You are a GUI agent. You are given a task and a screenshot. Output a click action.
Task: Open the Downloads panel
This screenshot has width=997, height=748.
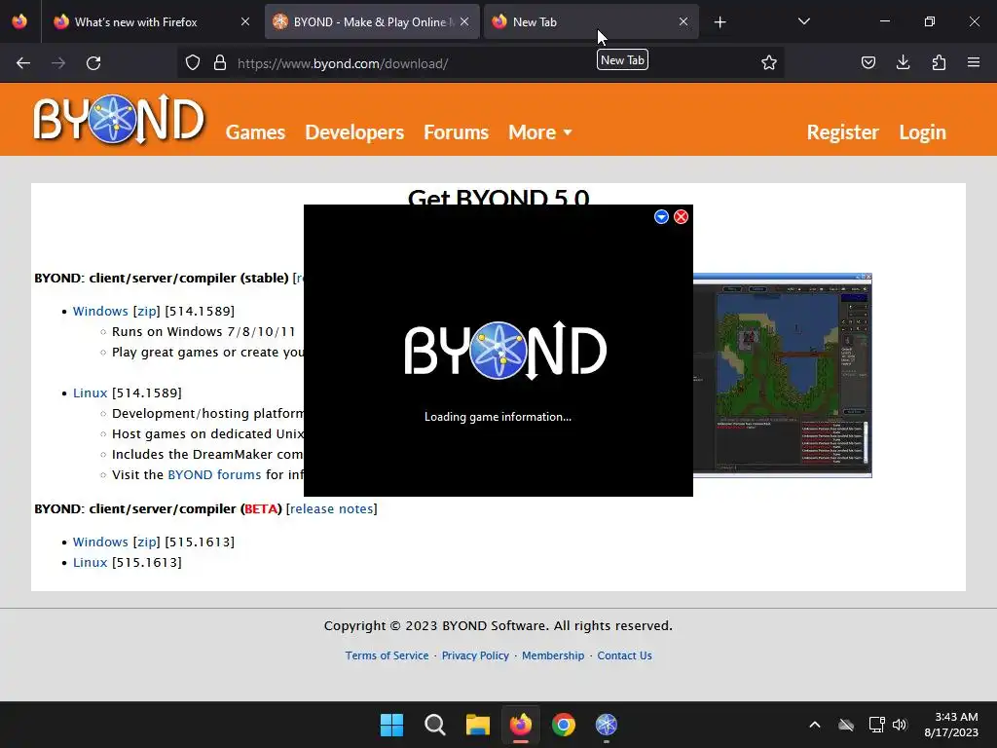903,62
